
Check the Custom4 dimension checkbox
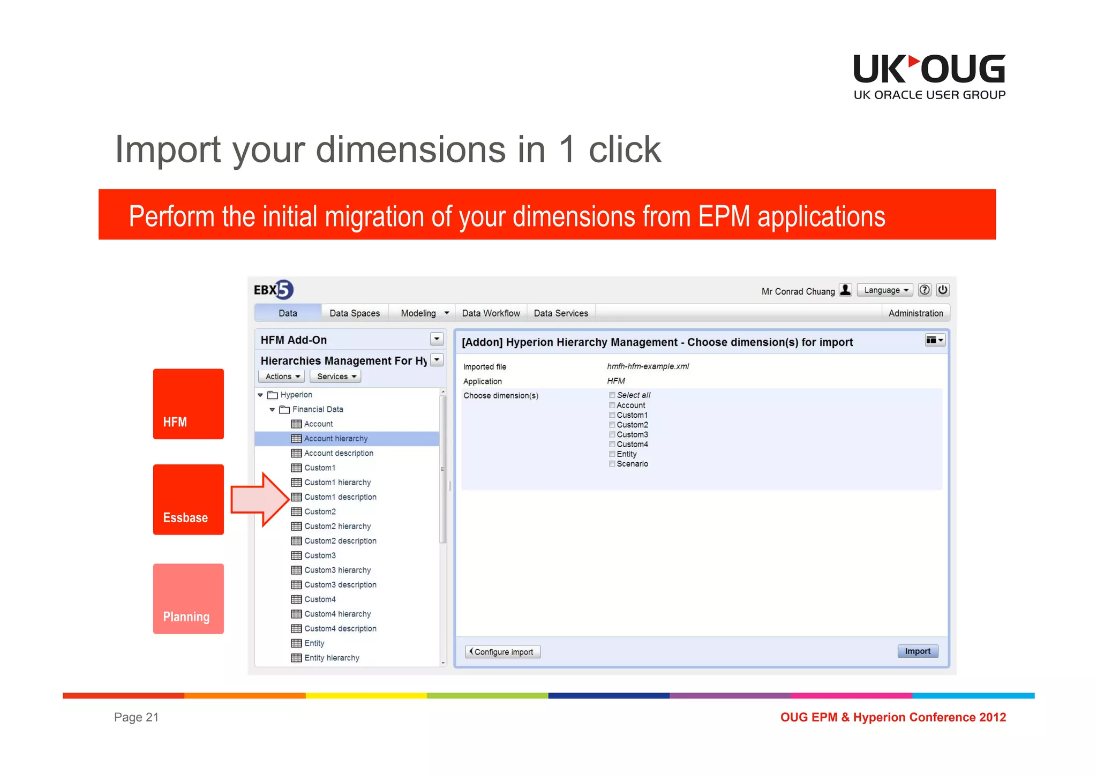pyautogui.click(x=612, y=444)
